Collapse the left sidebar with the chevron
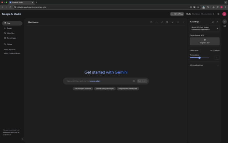This screenshot has height=143, width=228. [22, 139]
